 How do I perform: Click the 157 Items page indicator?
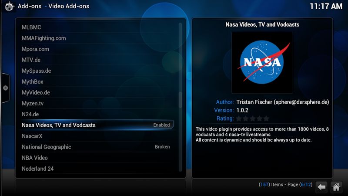click(285, 185)
